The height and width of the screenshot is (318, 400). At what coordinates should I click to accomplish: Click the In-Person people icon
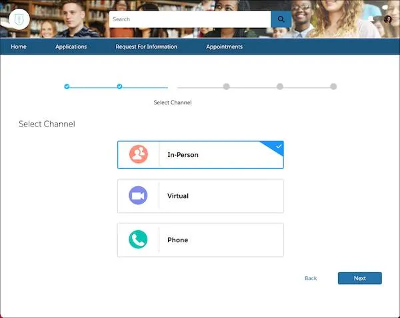[139, 154]
